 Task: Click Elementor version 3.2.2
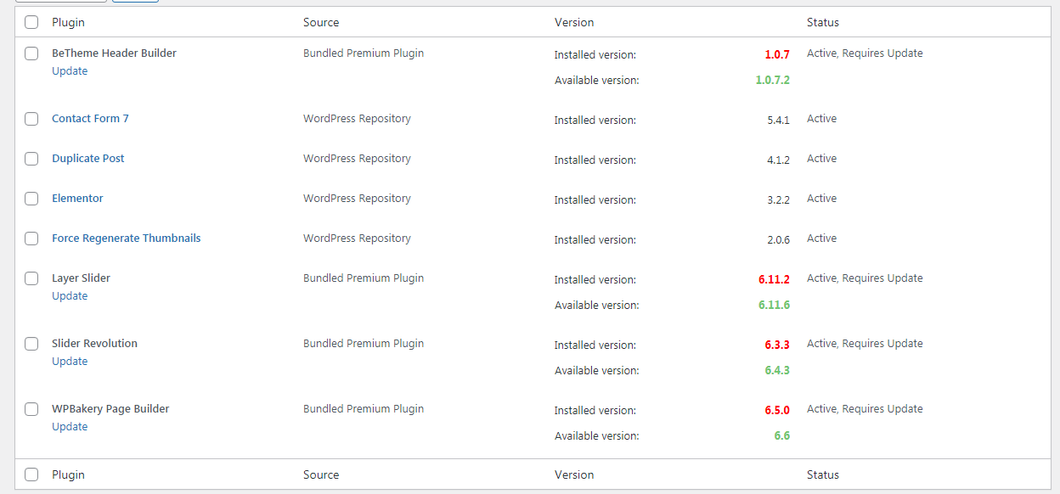click(778, 199)
